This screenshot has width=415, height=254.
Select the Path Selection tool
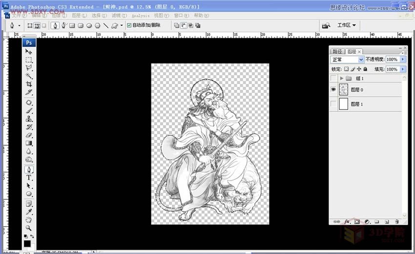29,186
